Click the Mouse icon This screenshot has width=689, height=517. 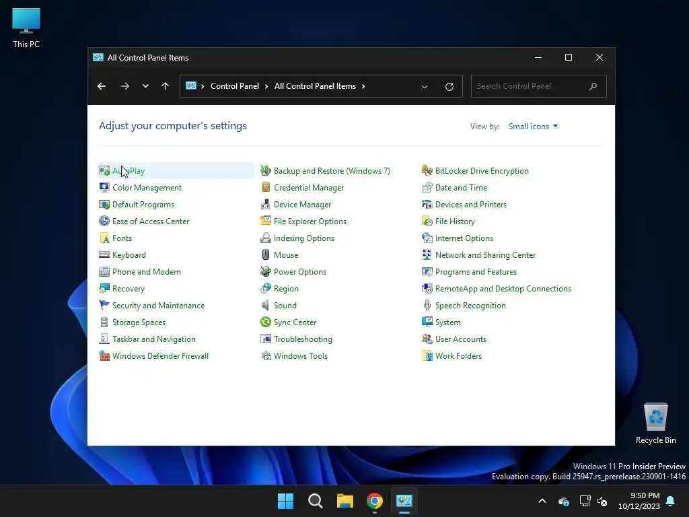[x=265, y=255]
